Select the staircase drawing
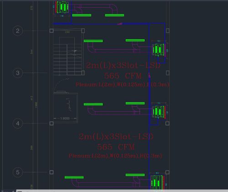Screen dimensions: 228x192 click(x=67, y=56)
